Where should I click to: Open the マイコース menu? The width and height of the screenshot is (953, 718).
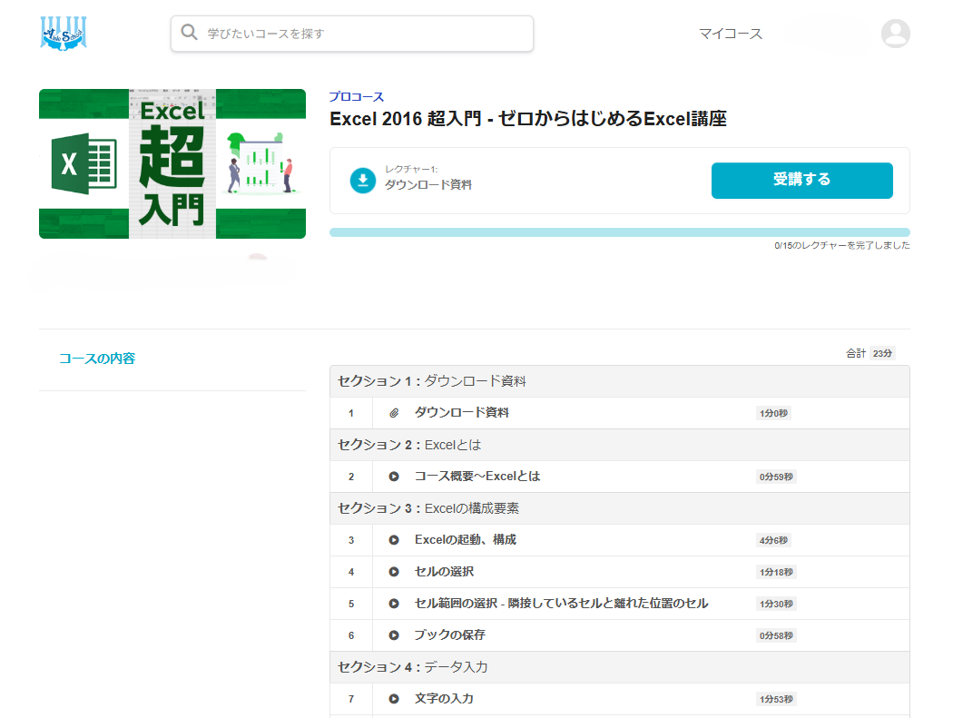click(x=731, y=34)
